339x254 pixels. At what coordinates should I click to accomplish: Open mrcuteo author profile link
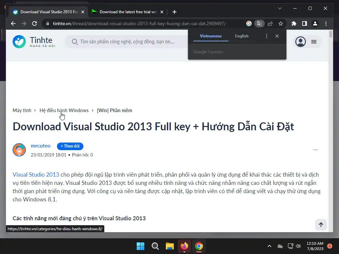pyautogui.click(x=41, y=146)
